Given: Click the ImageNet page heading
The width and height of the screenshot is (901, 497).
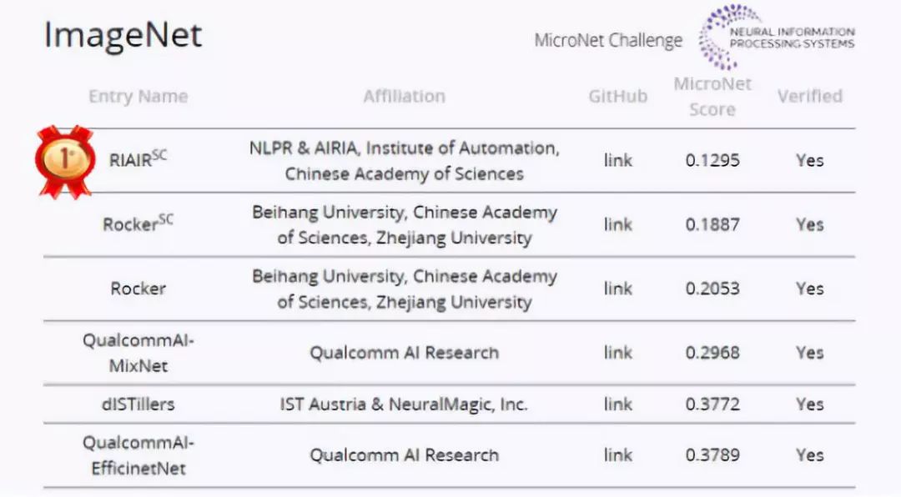Looking at the screenshot, I should (x=123, y=36).
